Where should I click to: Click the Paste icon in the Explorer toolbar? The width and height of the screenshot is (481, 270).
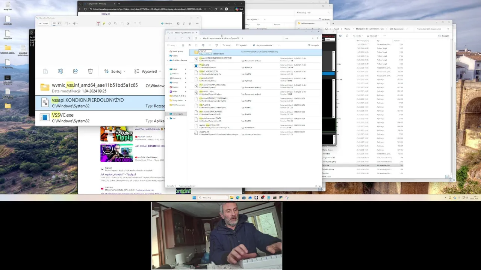[197, 45]
